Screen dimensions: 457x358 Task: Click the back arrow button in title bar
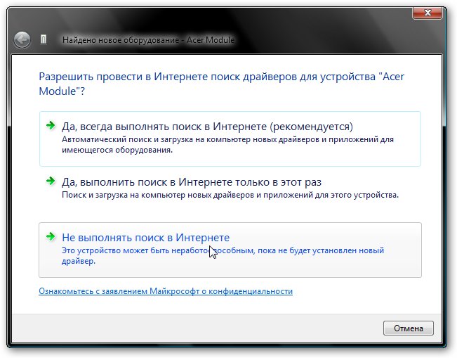(x=22, y=39)
